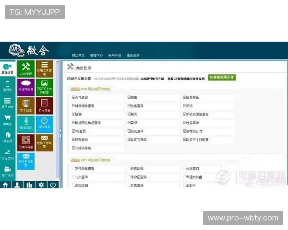
Task: Uncheck the 手机归属地查询 checkbox
Action: click(x=185, y=114)
